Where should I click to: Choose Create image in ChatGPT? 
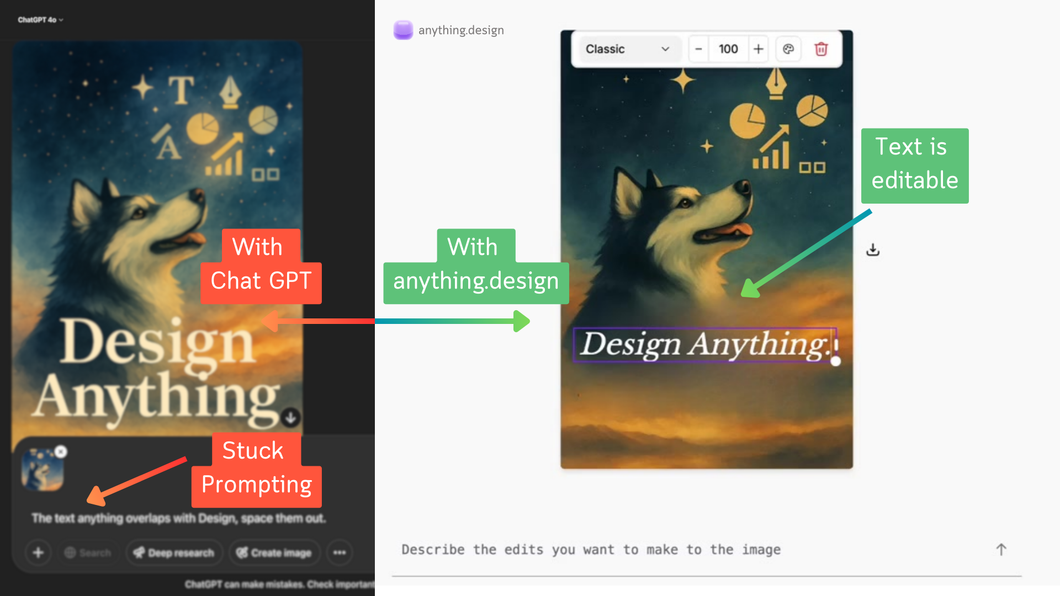274,552
